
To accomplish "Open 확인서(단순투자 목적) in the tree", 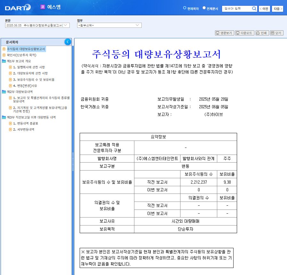I will click(22, 55).
